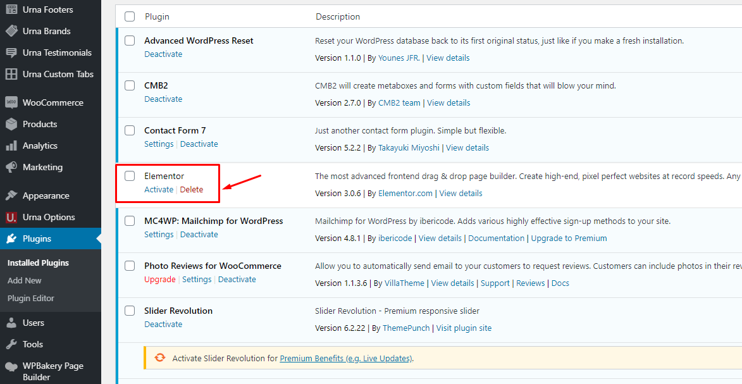View details of the CMB2 plugin

pos(448,102)
